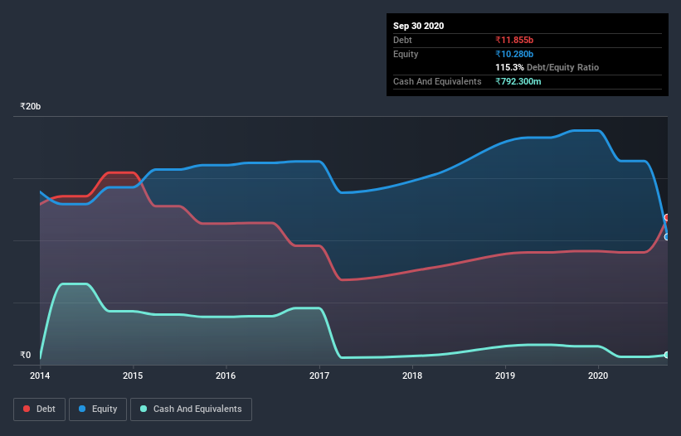This screenshot has width=681, height=436.
Task: Toggle the Equity legend button
Action: (98, 409)
